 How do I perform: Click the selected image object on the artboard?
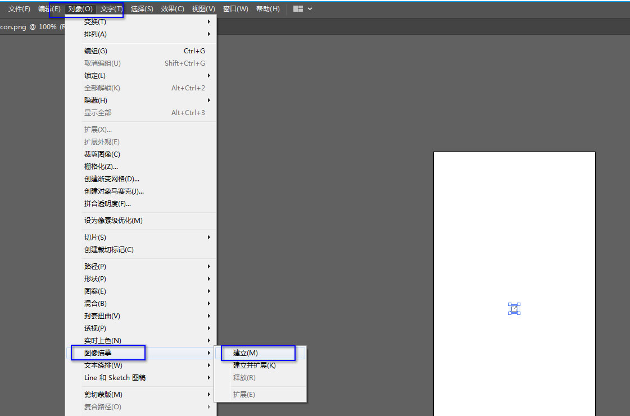[514, 309]
